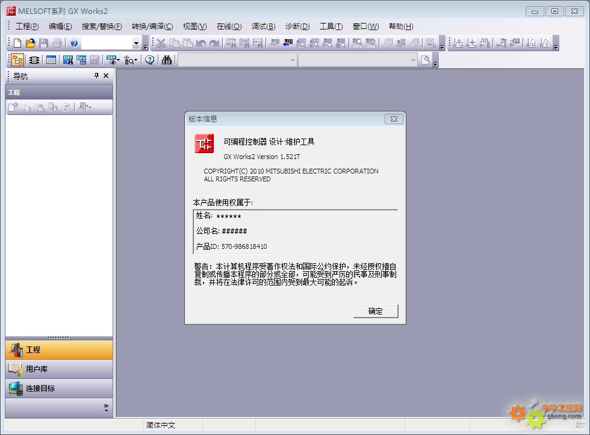Click the GX Works2 Version 1.521T text
The image size is (590, 435).
[262, 157]
